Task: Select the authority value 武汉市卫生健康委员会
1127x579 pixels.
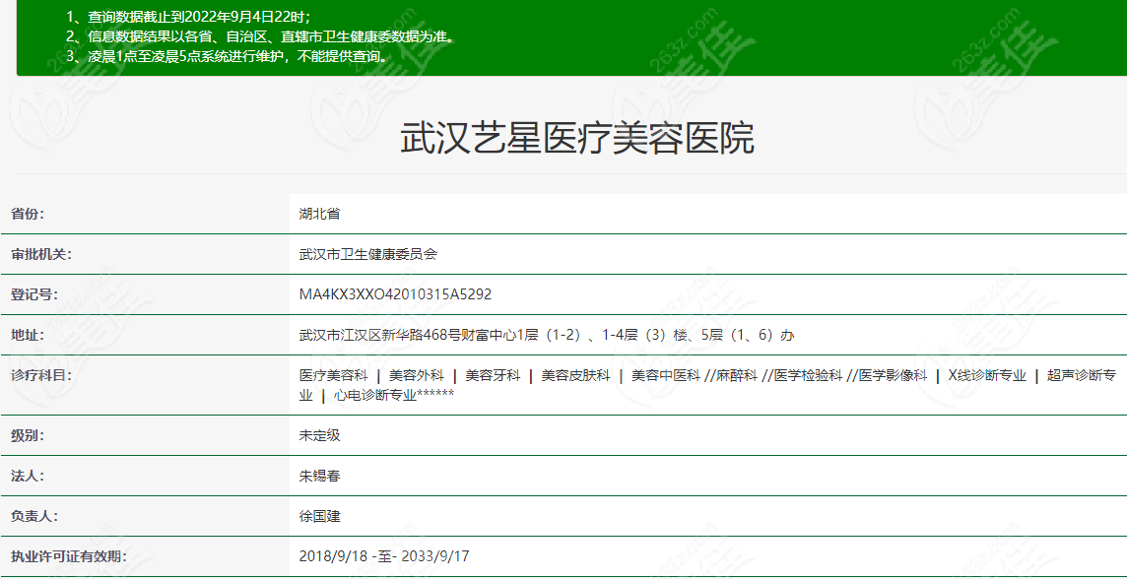Action: tap(367, 254)
